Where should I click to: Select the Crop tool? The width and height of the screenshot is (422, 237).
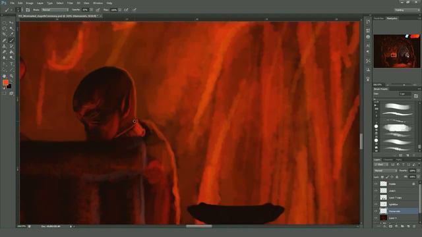pos(5,34)
